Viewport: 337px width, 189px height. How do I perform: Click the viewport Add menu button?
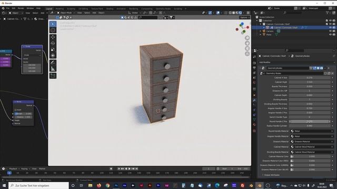pos(94,13)
